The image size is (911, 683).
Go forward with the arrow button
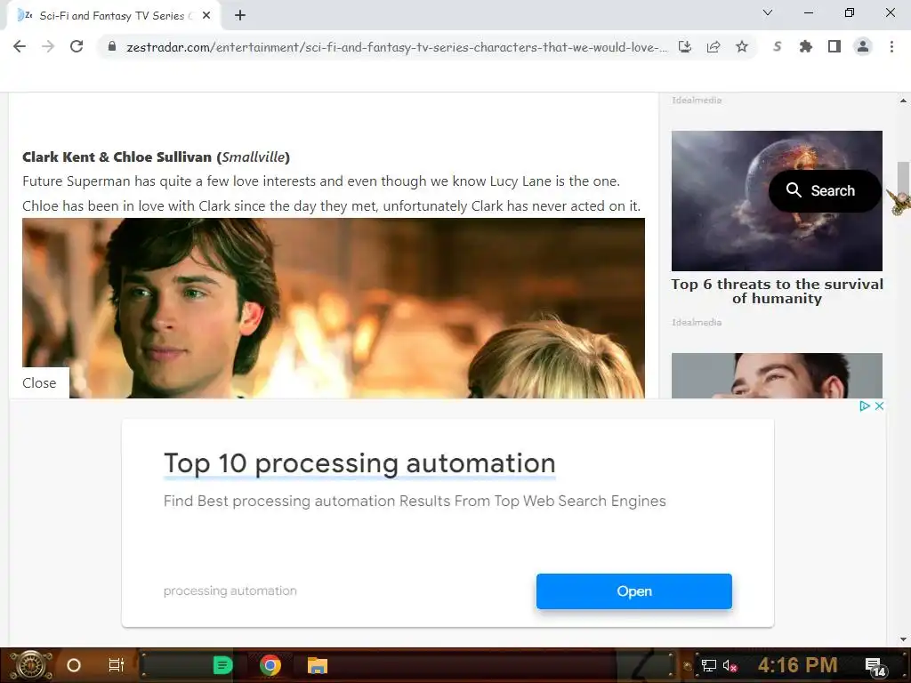pos(48,46)
